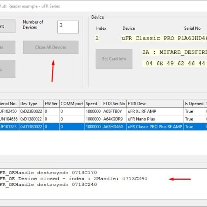Click the FW Ver column header
This screenshot has width=207, height=207.
[x=51, y=103]
